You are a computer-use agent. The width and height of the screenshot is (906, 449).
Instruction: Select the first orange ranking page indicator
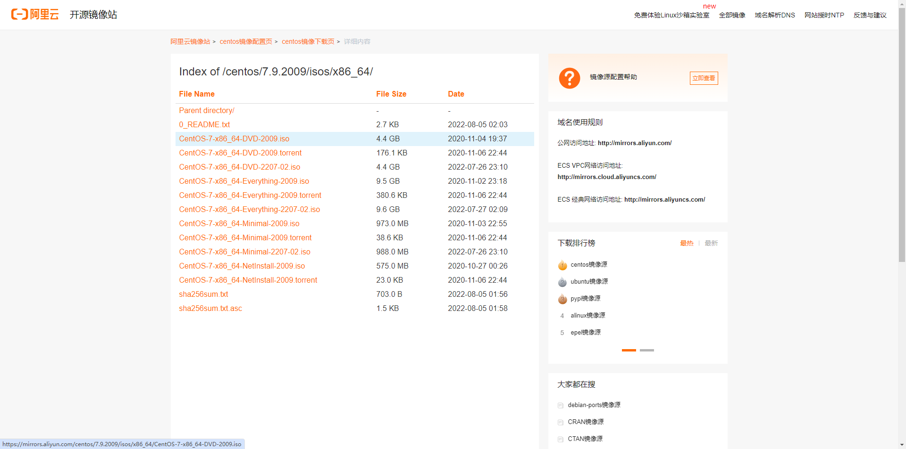629,351
